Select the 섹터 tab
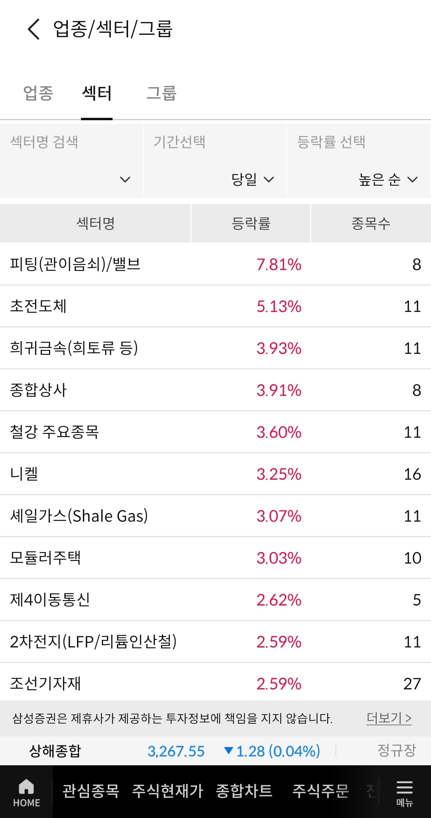Viewport: 431px width, 818px height. coord(97,93)
